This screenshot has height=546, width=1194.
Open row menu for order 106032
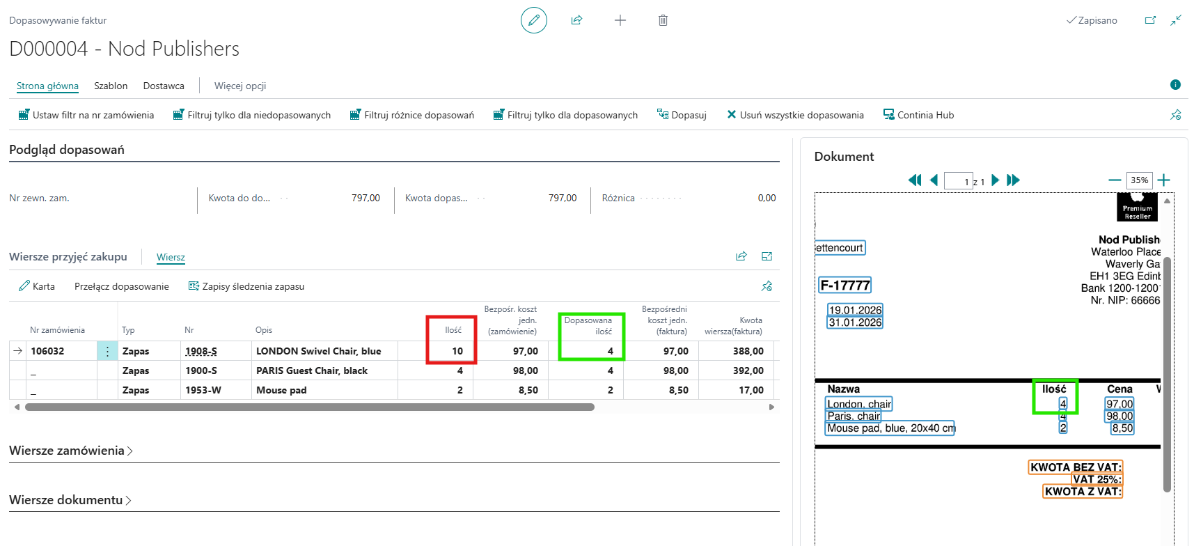click(107, 351)
